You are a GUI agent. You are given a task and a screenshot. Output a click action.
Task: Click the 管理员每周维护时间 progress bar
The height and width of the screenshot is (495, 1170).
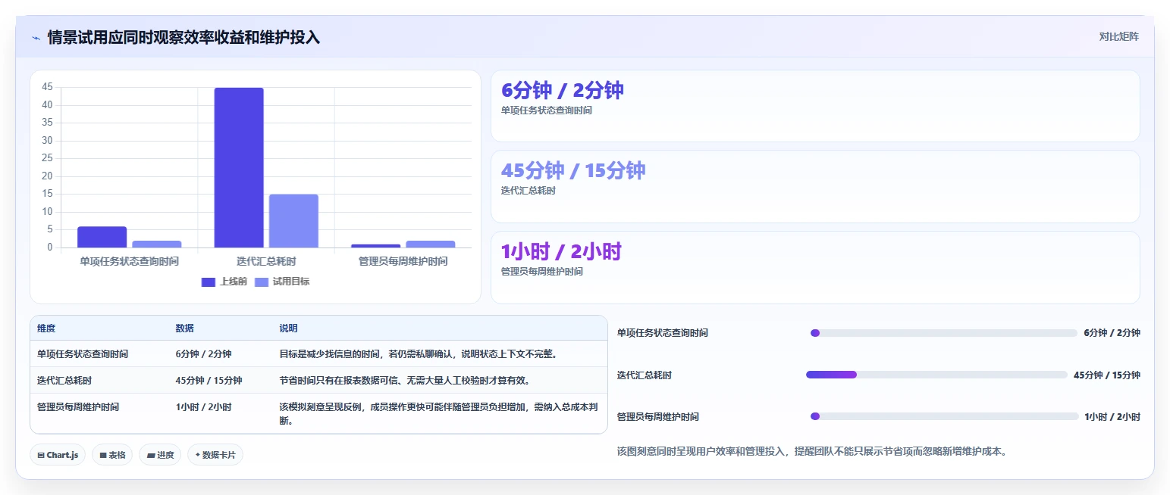click(x=944, y=416)
